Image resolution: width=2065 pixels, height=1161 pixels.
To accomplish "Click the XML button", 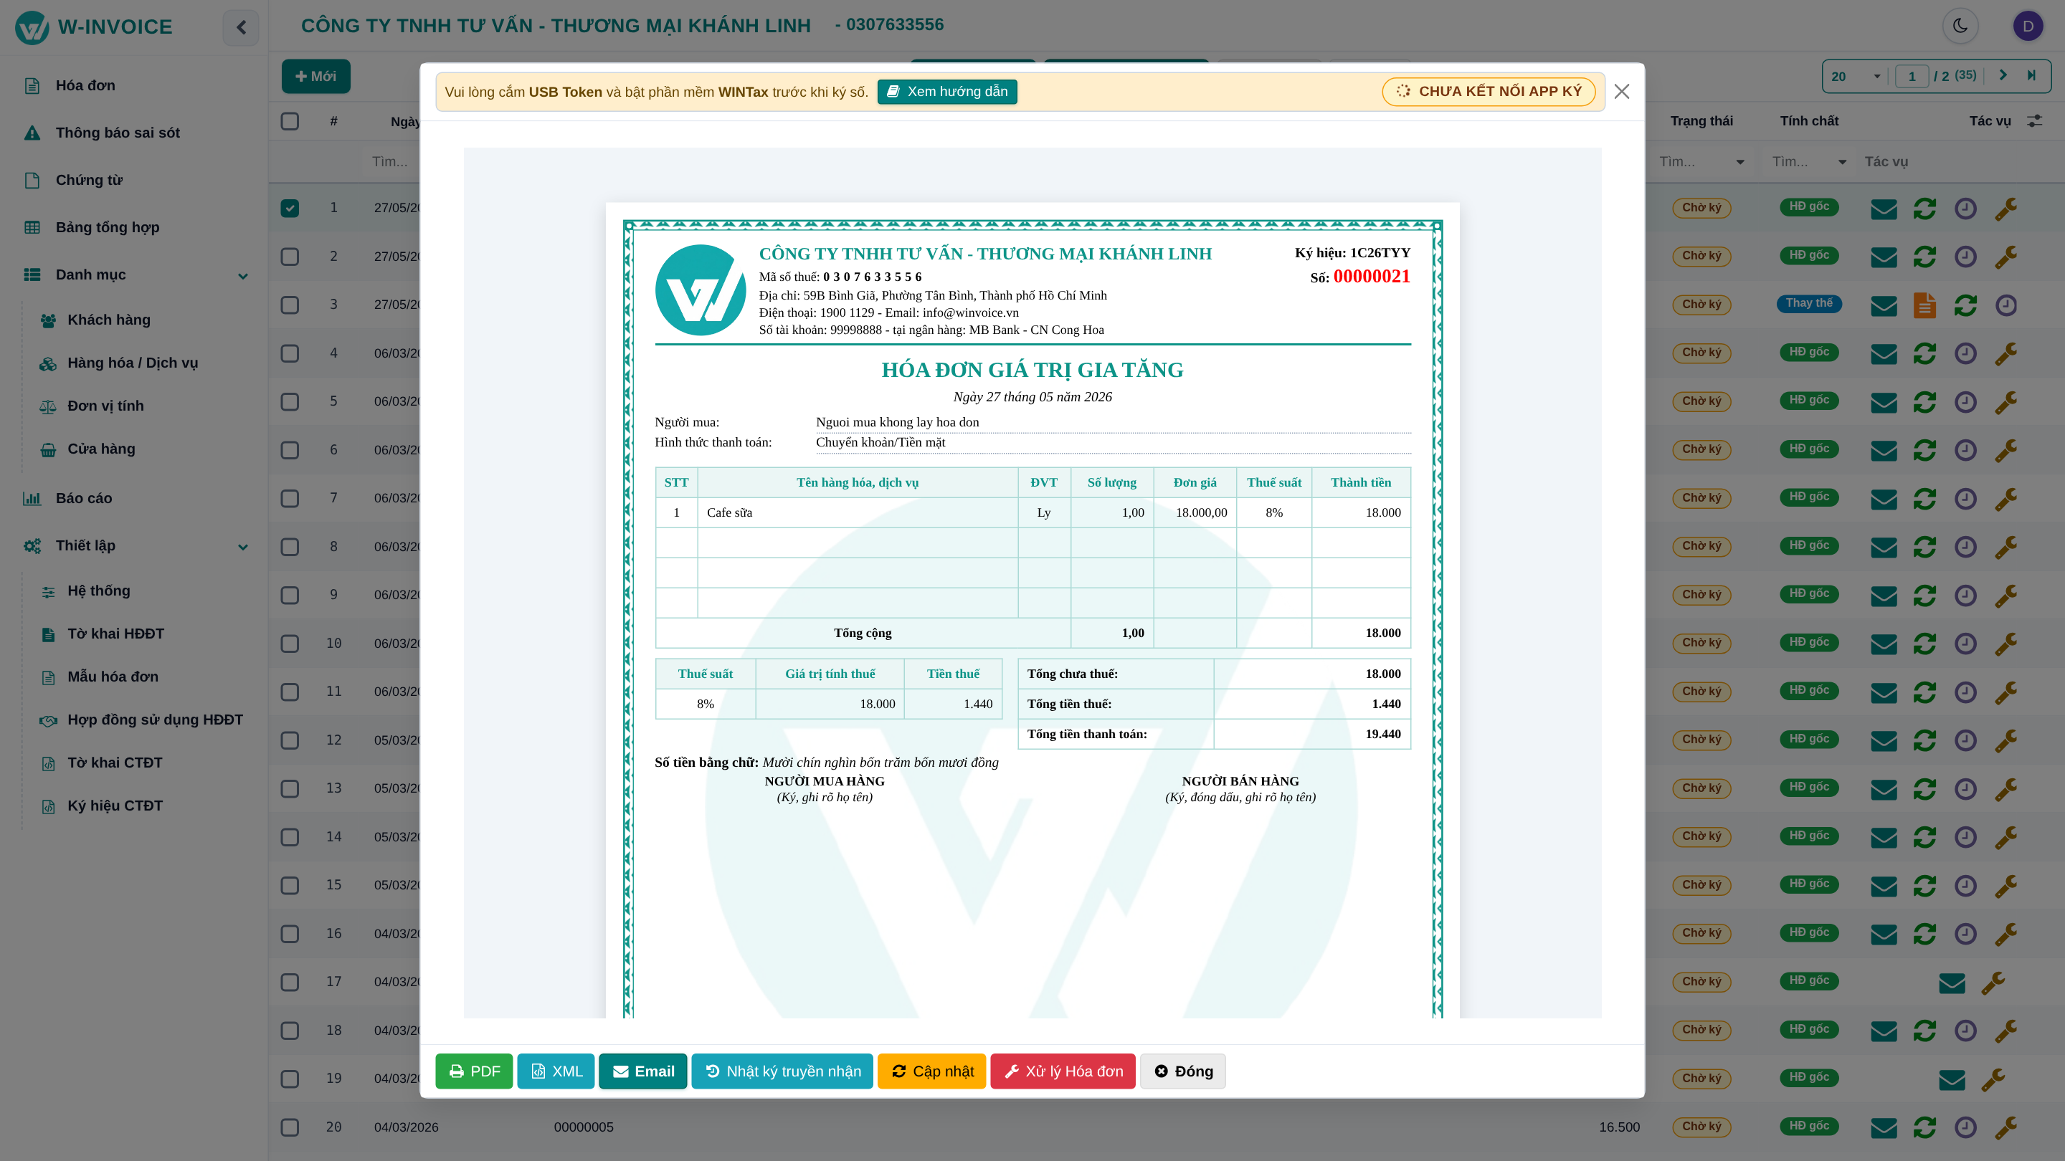I will pyautogui.click(x=556, y=1071).
